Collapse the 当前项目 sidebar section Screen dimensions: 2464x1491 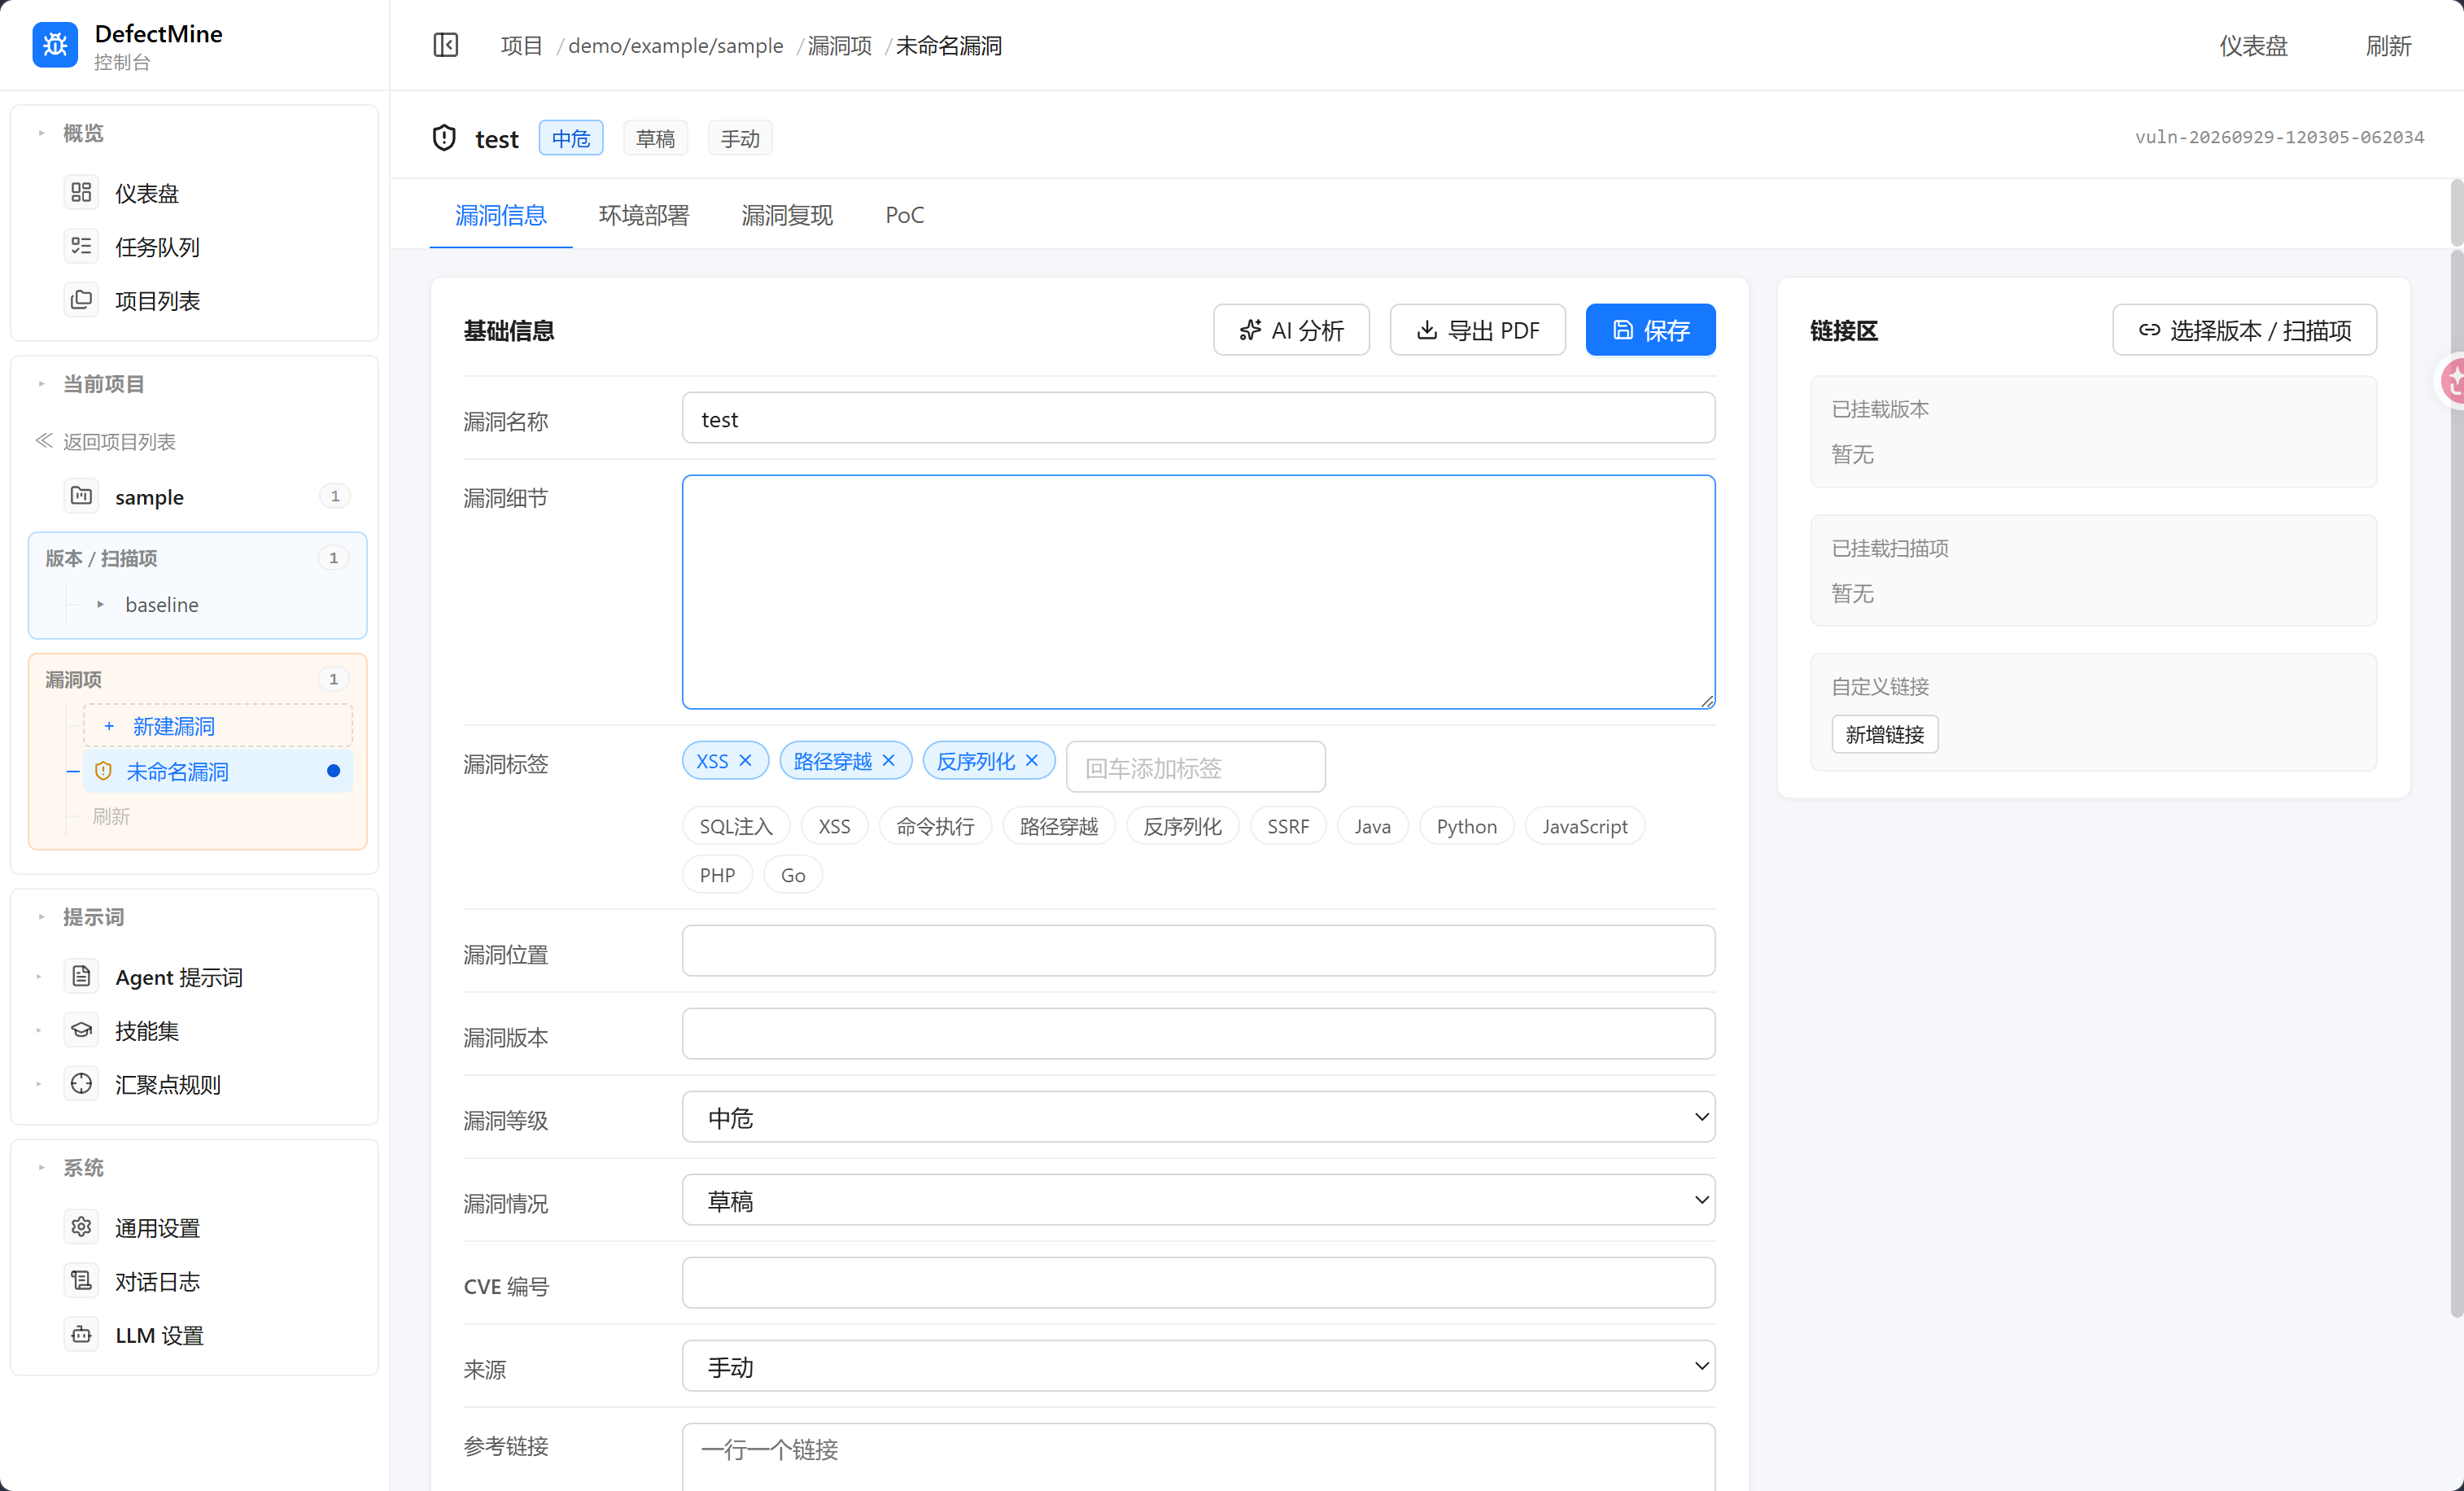pyautogui.click(x=41, y=383)
